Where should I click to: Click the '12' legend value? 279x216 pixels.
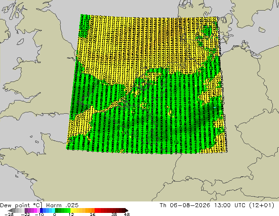click(x=71, y=214)
